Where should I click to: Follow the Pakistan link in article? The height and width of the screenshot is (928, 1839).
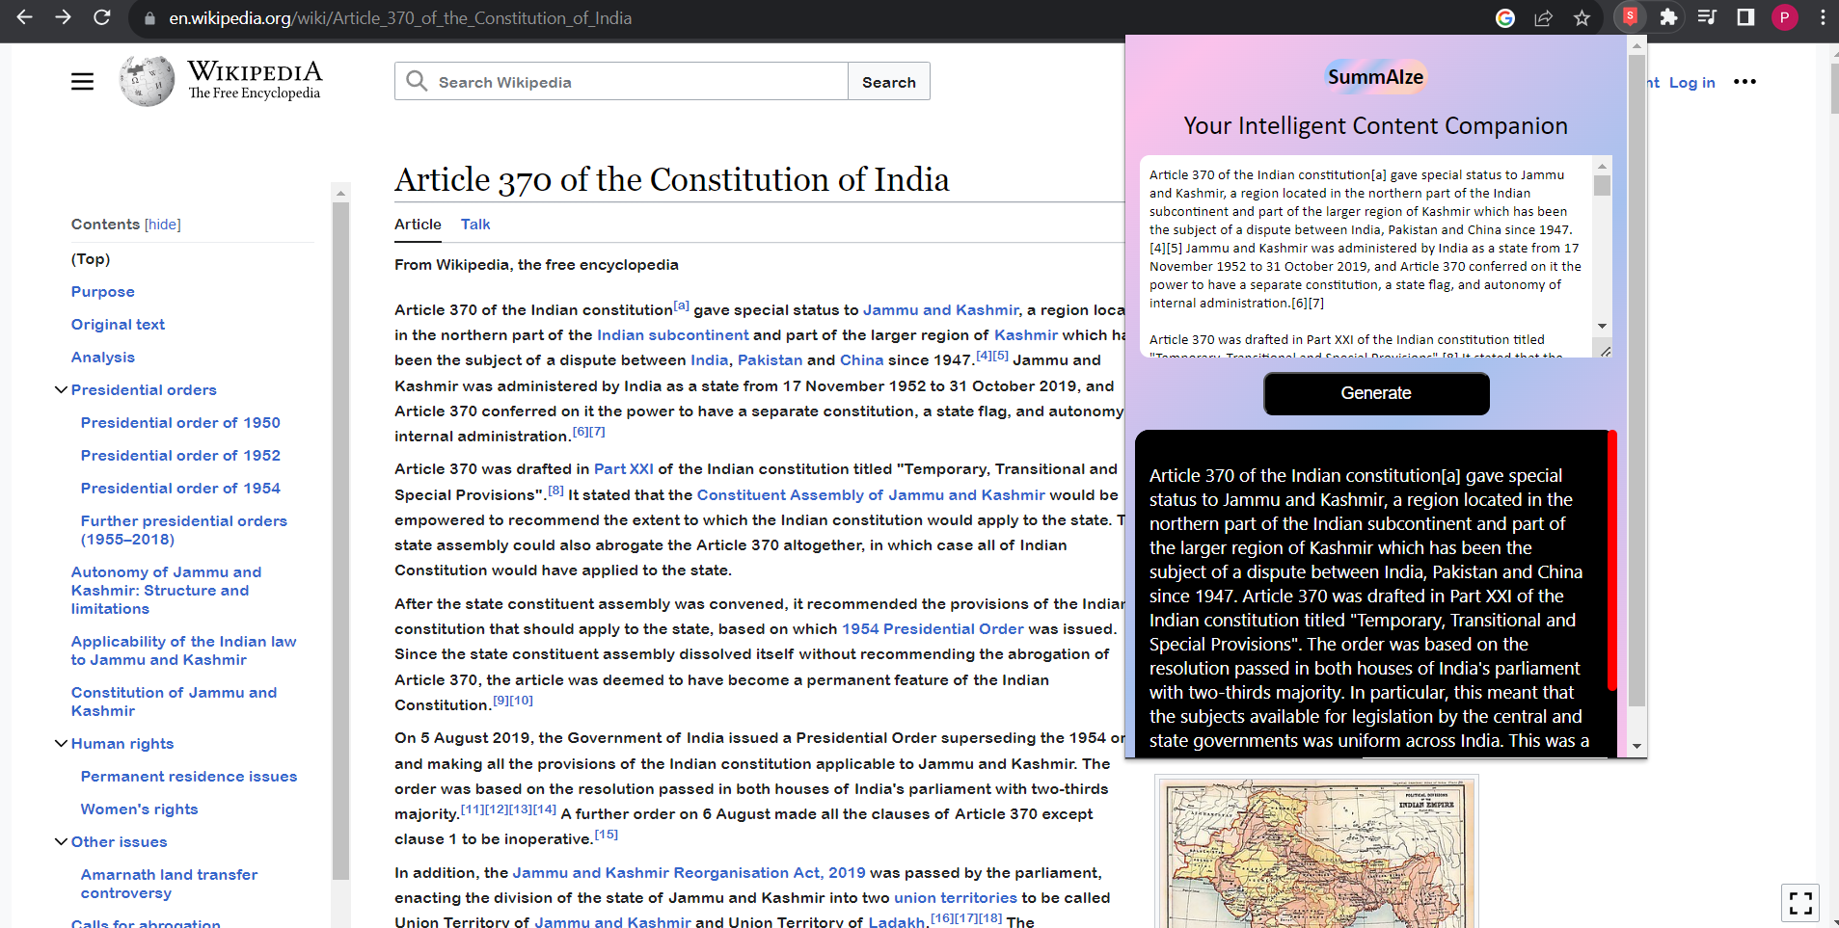click(770, 360)
